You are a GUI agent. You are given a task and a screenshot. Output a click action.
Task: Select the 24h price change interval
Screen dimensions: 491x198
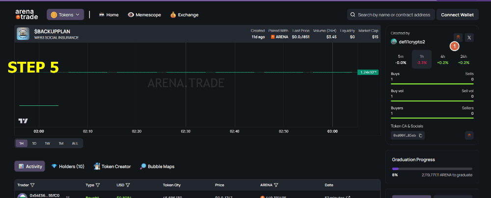coord(464,59)
